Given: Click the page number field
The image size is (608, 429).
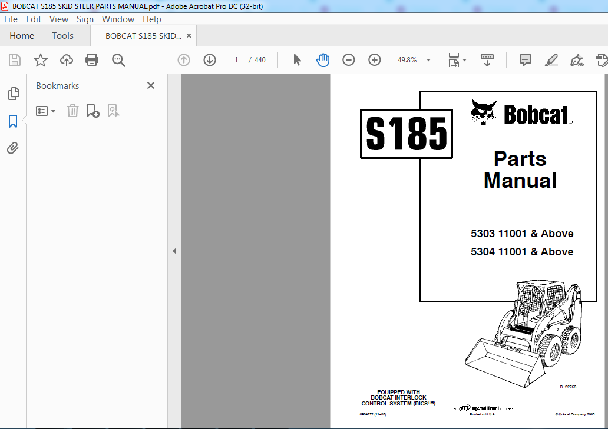Looking at the screenshot, I should click(236, 60).
